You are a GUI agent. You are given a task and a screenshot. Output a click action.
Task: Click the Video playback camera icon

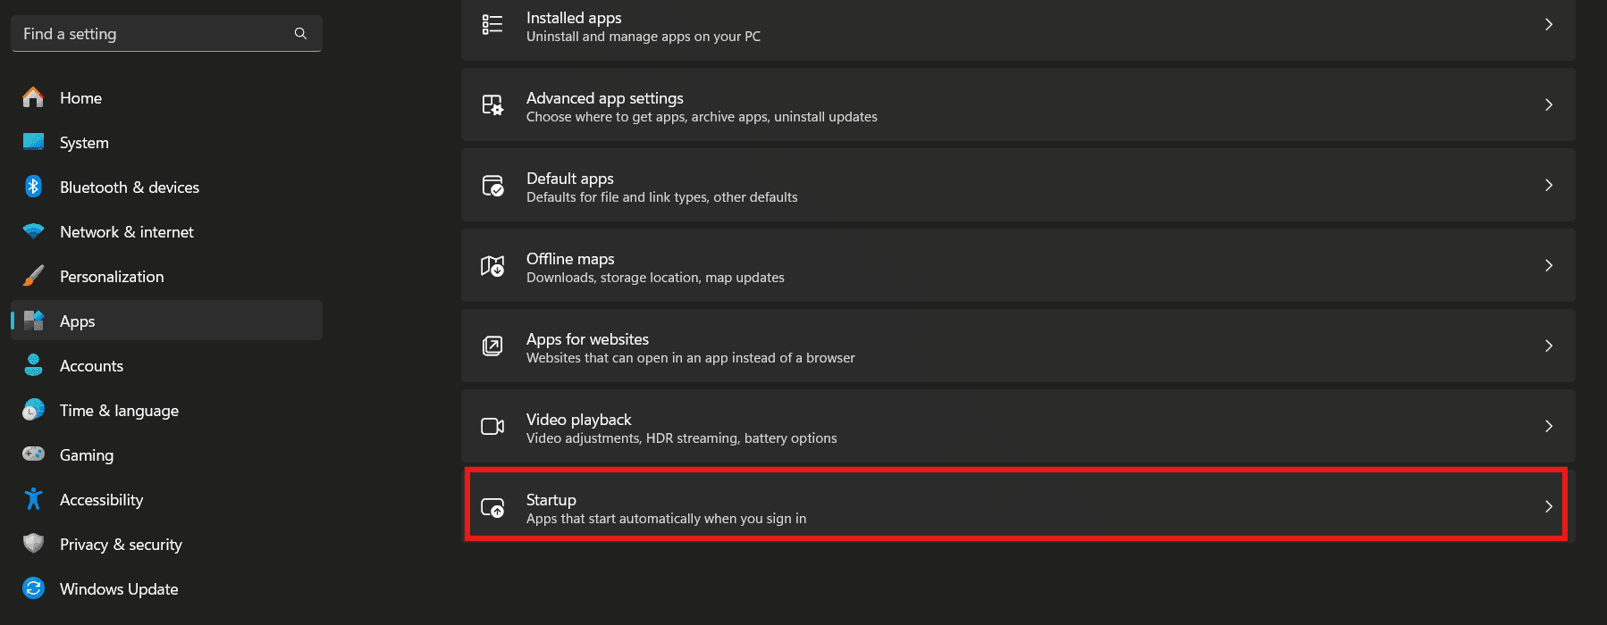click(492, 426)
